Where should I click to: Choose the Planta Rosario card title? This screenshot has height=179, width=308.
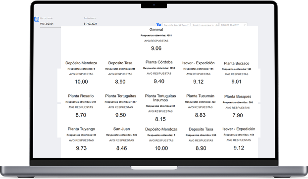[x=81, y=96]
